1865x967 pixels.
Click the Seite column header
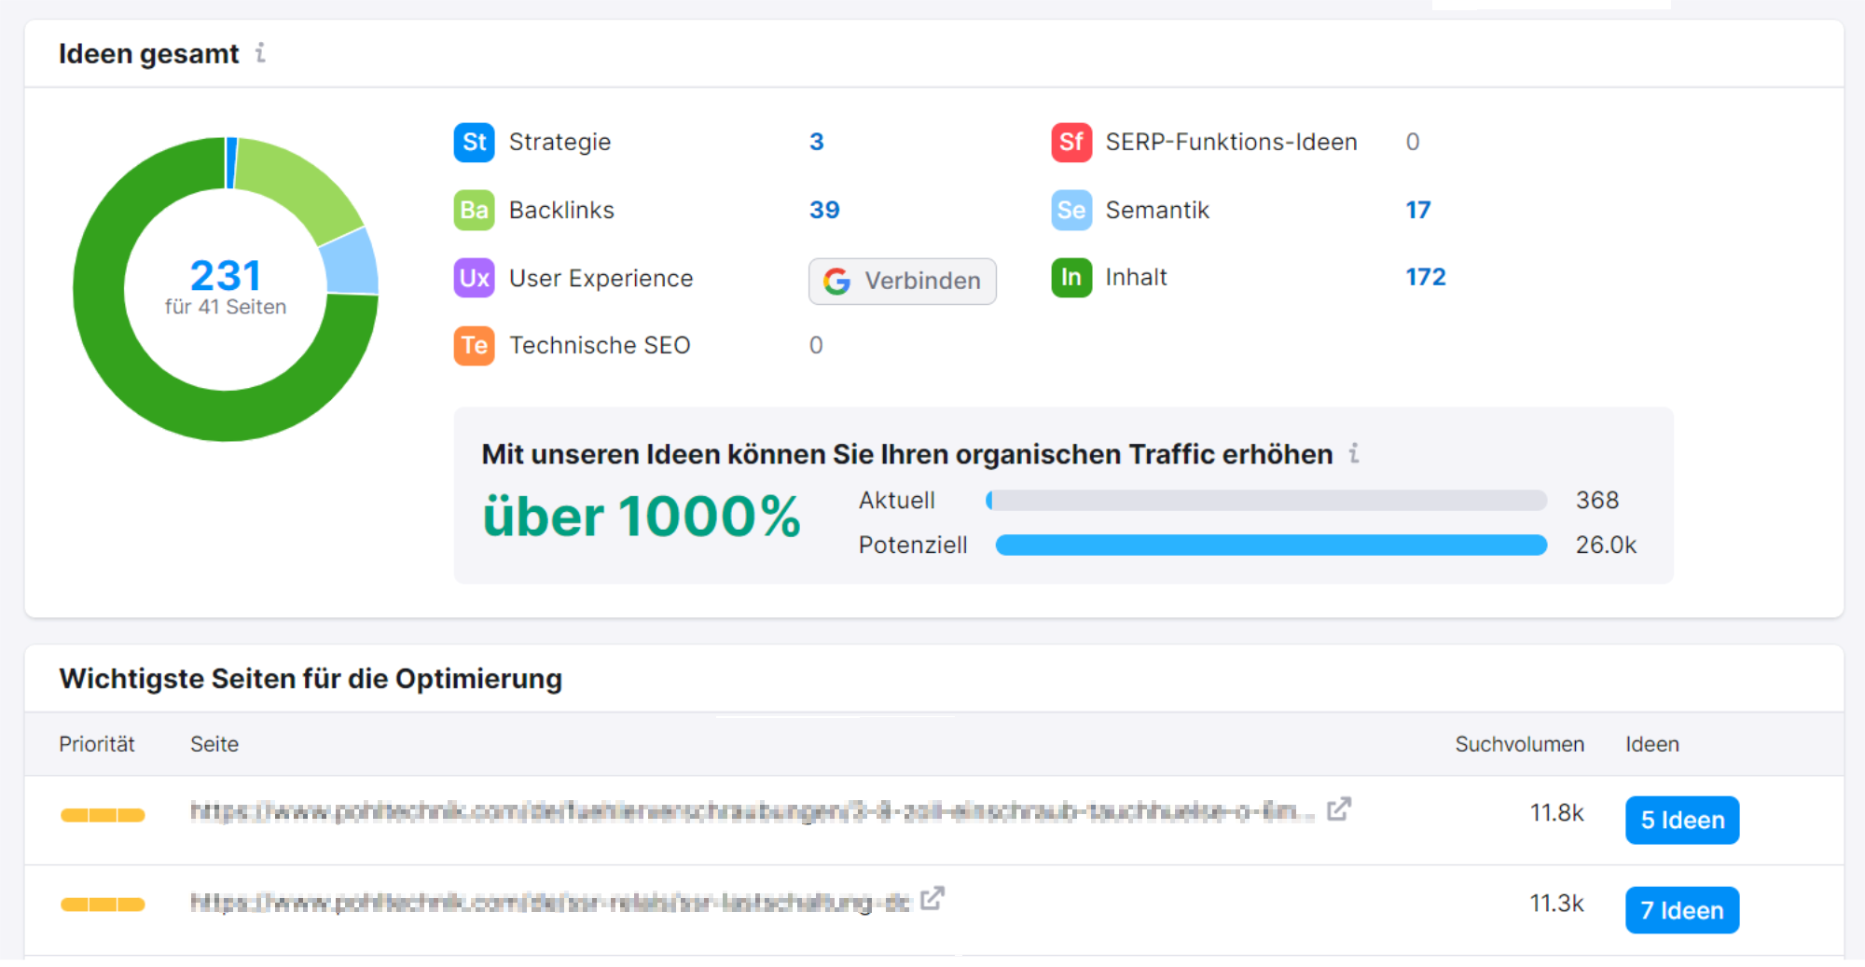214,744
